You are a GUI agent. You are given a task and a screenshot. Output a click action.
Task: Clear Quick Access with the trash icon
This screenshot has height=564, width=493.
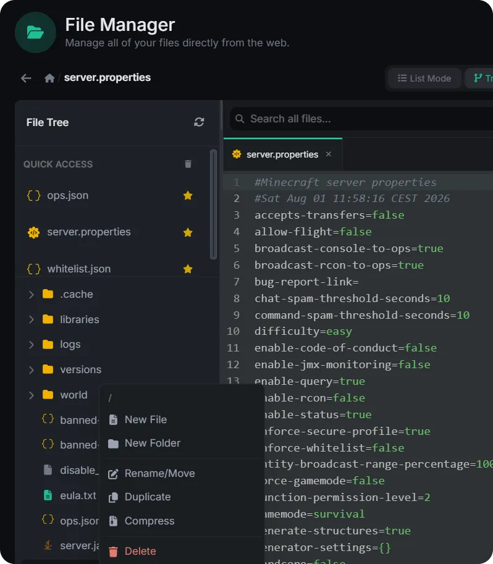pos(188,164)
